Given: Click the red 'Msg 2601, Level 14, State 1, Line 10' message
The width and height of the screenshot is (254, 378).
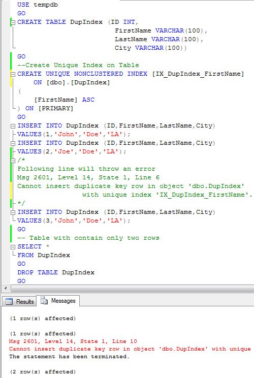Looking at the screenshot, I should tap(73, 341).
